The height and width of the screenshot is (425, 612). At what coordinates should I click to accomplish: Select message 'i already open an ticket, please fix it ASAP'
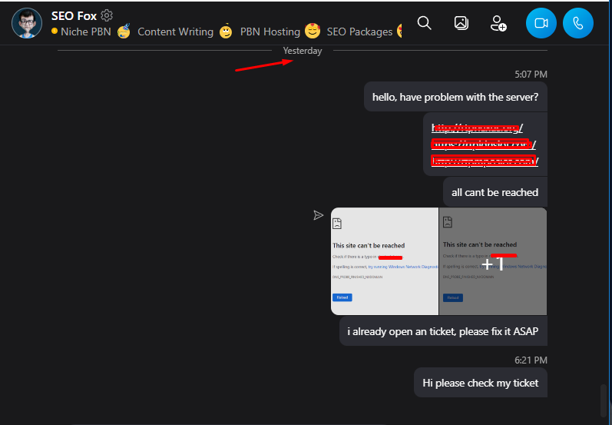[x=443, y=331]
